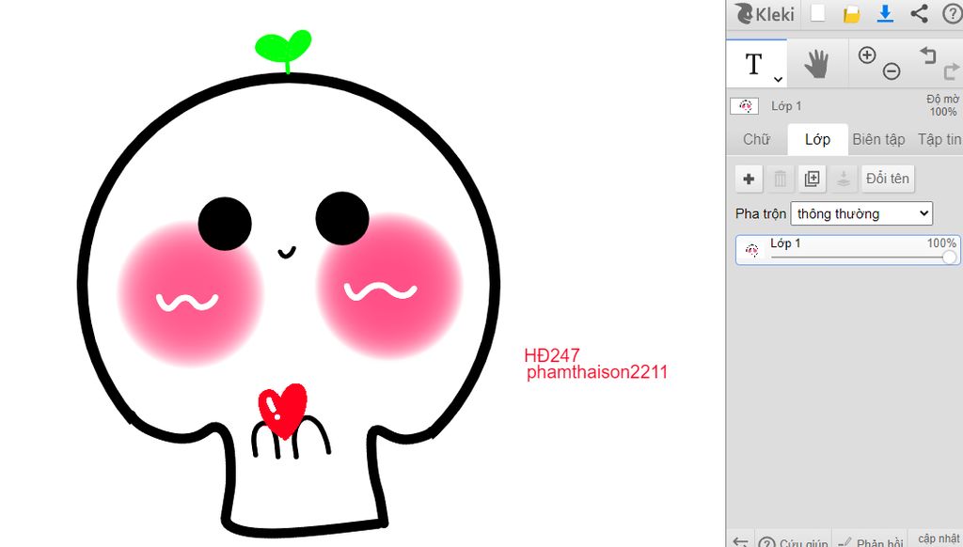Click the HĐ247 text on canvas

pyautogui.click(x=551, y=355)
